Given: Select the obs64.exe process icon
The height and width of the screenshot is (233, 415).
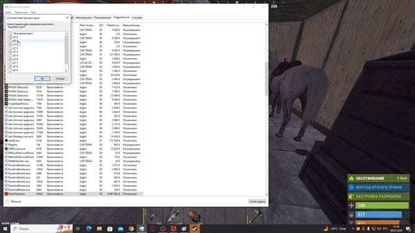Looking at the screenshot, I should click(6, 140).
